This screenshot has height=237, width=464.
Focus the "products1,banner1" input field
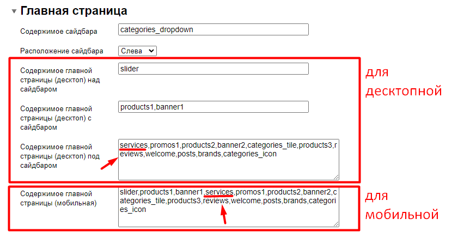213,107
